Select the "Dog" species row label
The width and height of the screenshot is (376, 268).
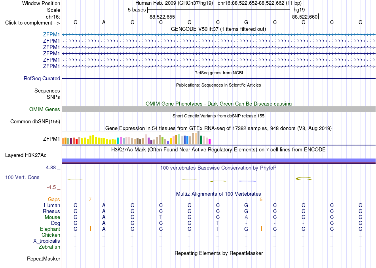pyautogui.click(x=55, y=223)
